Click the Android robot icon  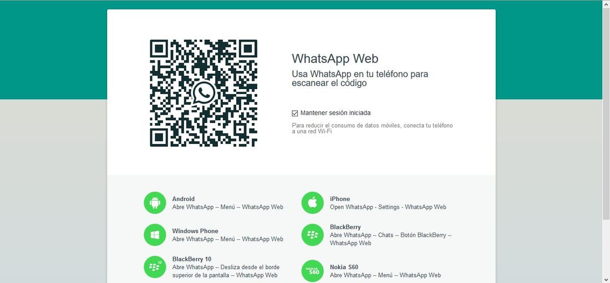[x=155, y=203]
